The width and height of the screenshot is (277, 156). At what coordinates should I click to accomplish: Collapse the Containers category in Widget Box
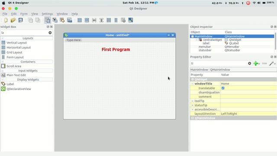coord(3,62)
